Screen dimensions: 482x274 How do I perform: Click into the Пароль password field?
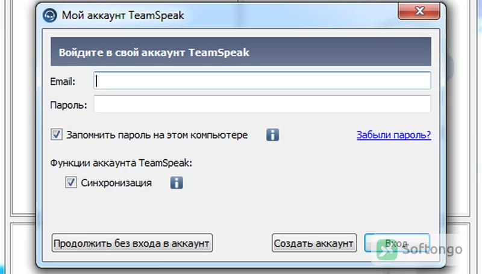point(262,104)
